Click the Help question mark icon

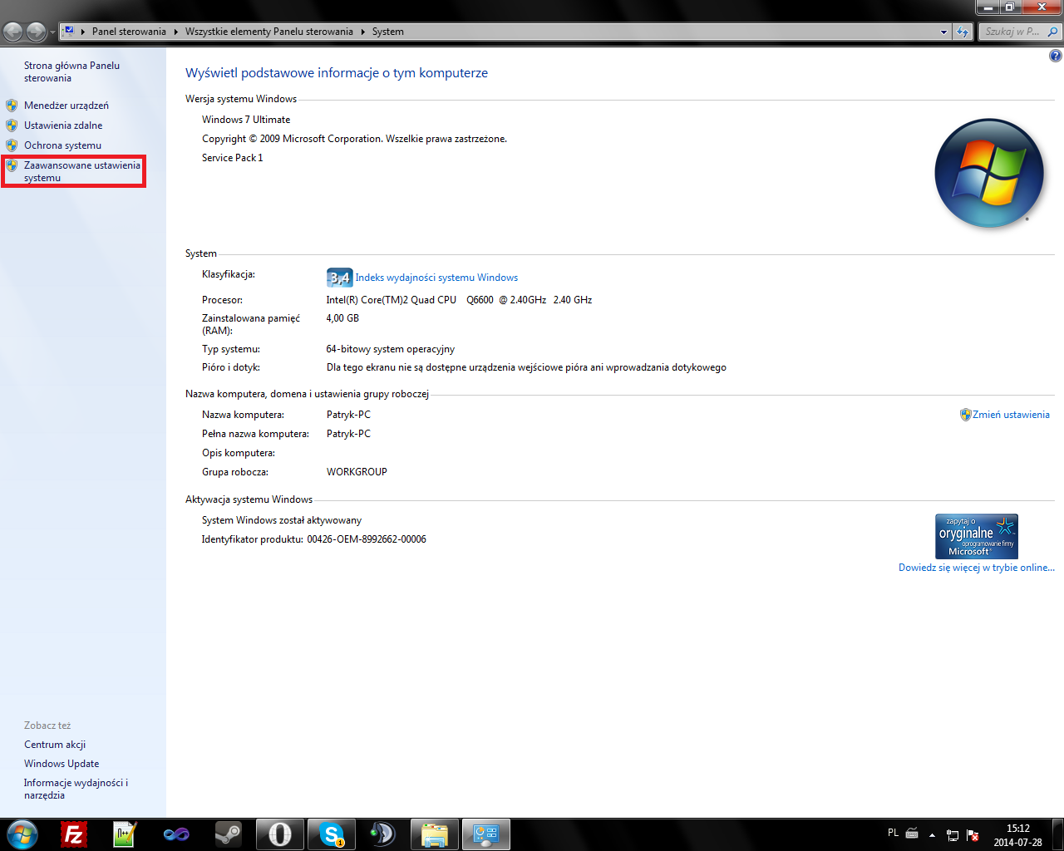(x=1055, y=56)
